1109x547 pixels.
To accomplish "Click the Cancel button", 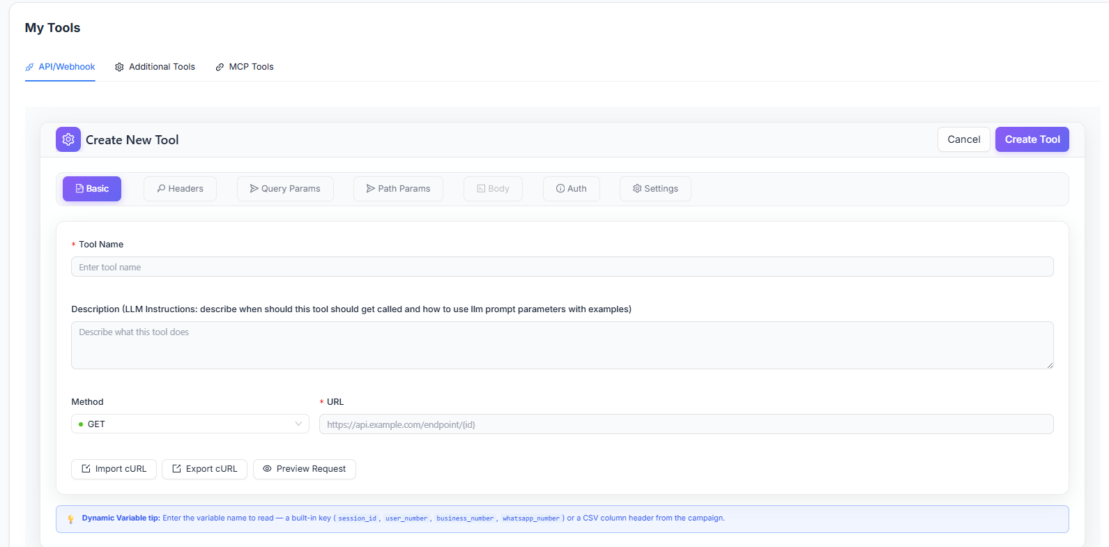I will click(964, 139).
